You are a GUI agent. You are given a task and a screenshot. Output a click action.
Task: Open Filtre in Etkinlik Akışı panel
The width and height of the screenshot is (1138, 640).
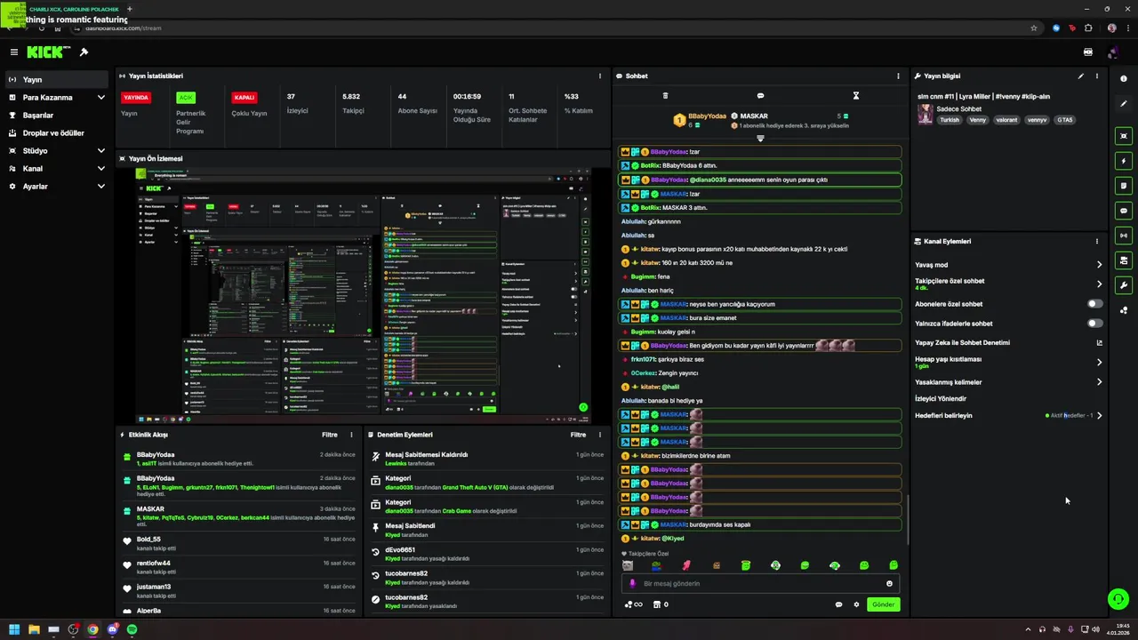[x=329, y=435]
